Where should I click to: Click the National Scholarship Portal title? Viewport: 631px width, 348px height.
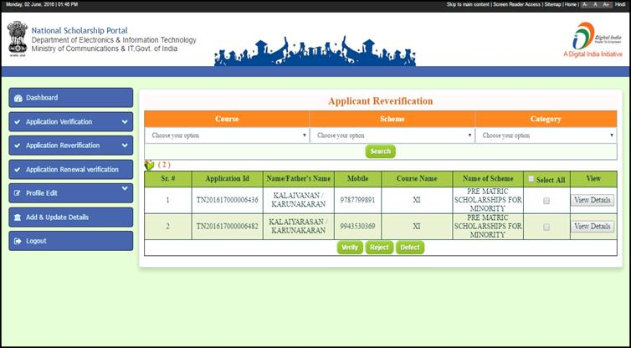point(80,31)
